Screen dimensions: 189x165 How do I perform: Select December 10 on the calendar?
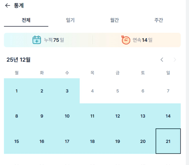coord(67,116)
